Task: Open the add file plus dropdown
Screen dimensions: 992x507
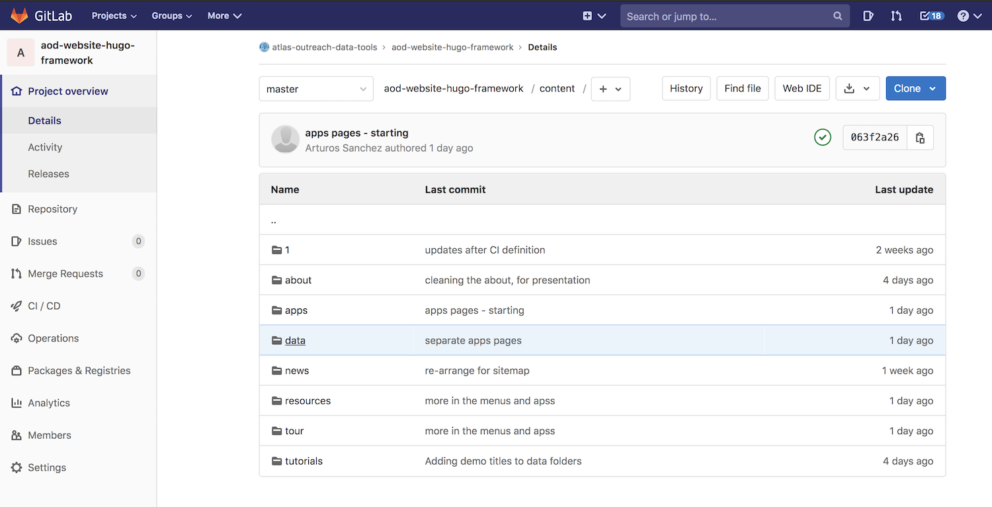Action: [610, 89]
